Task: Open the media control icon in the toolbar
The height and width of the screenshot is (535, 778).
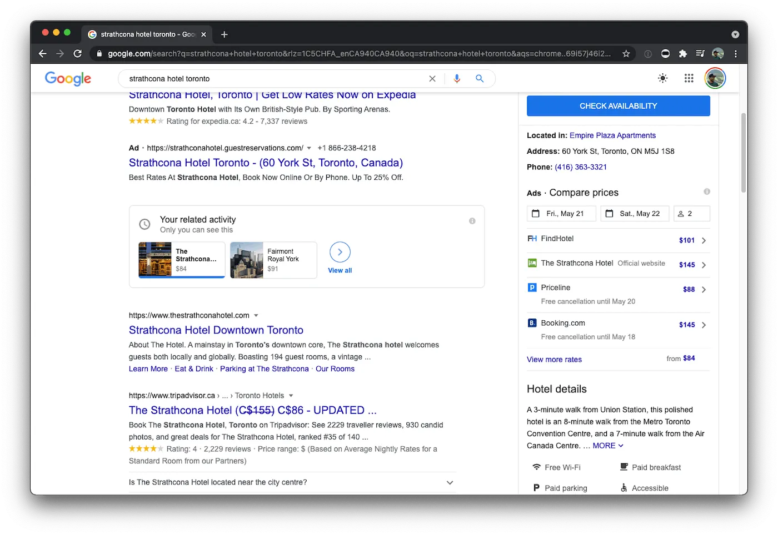Action: point(700,54)
